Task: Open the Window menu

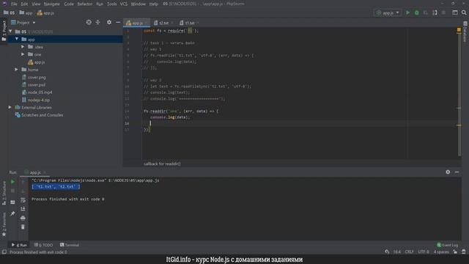Action: 138,4
